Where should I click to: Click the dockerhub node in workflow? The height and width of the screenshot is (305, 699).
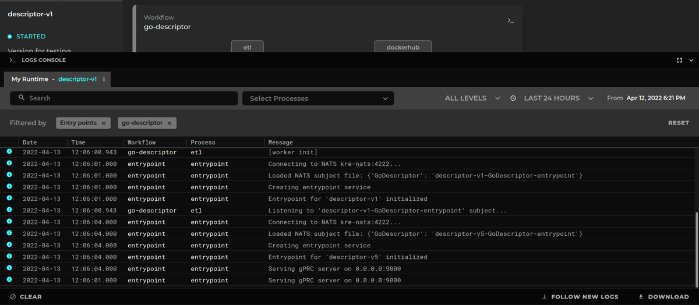click(x=403, y=47)
